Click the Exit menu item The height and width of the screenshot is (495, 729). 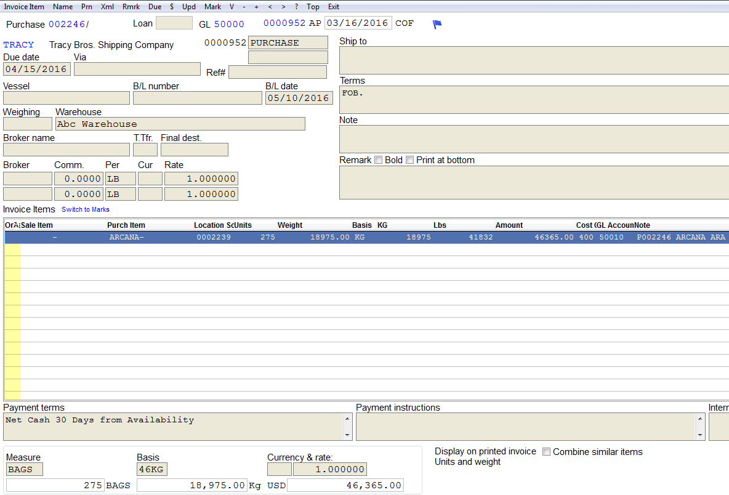pos(333,7)
